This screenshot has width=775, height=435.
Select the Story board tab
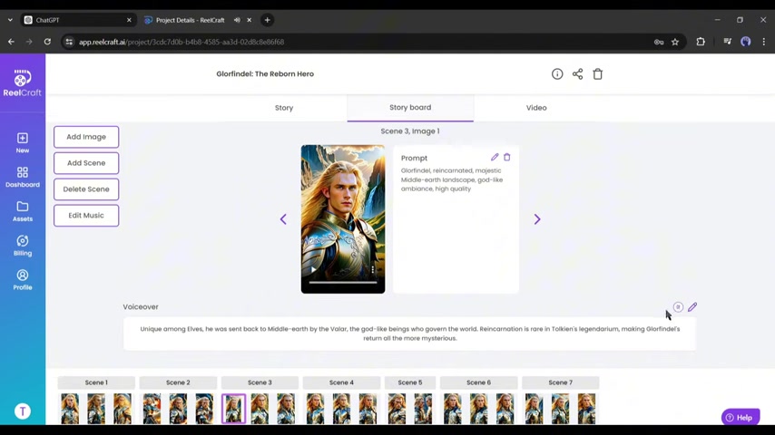pos(410,108)
